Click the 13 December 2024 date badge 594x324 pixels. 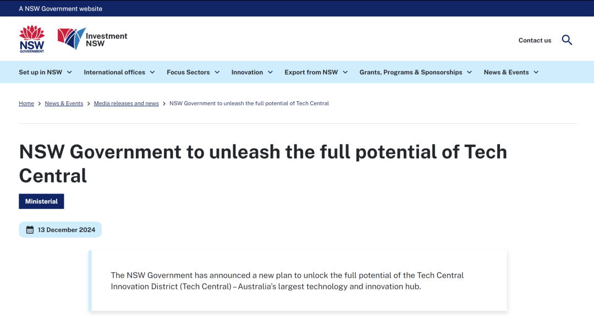(x=61, y=229)
